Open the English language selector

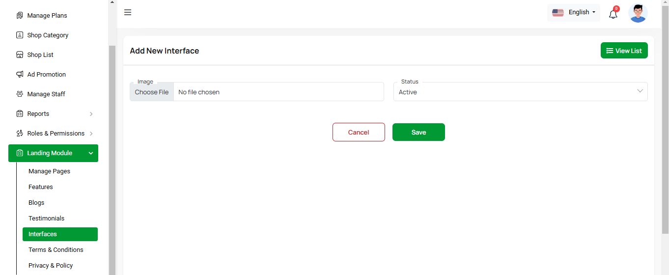[x=574, y=13]
